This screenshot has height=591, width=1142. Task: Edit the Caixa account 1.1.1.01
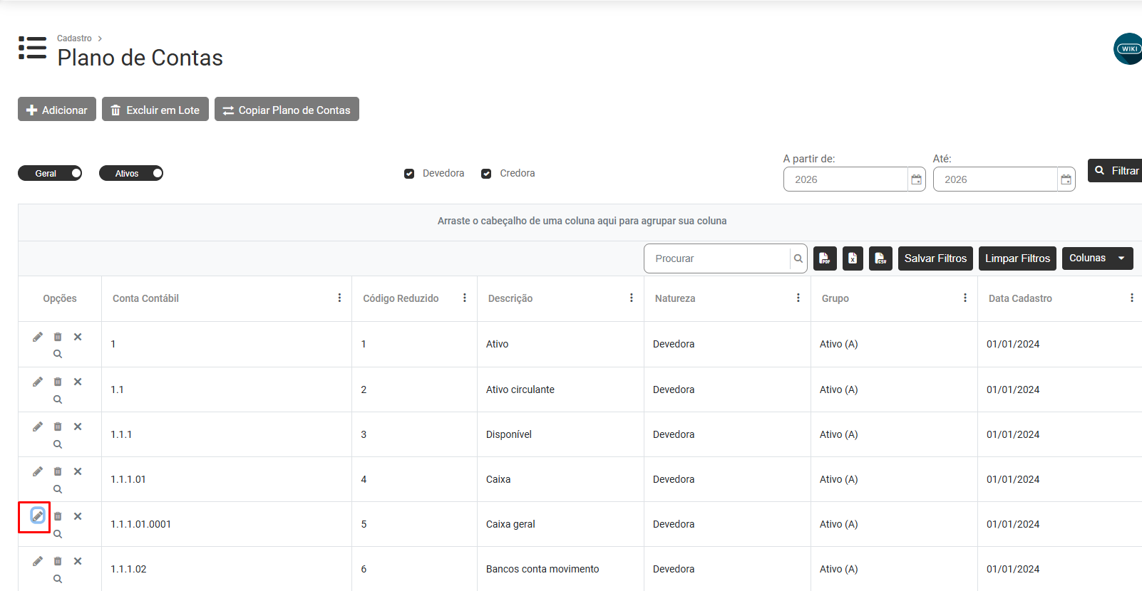[38, 471]
